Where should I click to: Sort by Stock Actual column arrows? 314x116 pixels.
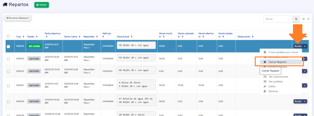131,37
